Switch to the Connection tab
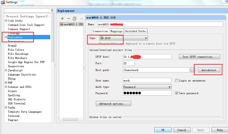228x134 pixels. coord(100,31)
